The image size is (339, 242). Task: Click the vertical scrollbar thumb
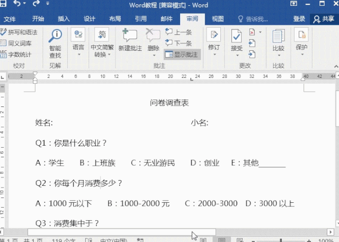[x=337, y=109]
